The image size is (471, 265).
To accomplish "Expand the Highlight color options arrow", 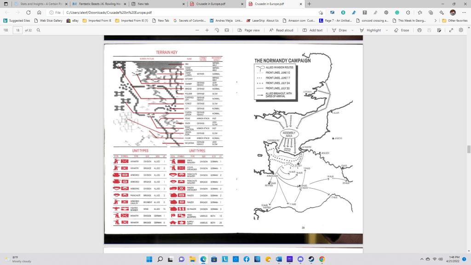I will click(x=386, y=30).
